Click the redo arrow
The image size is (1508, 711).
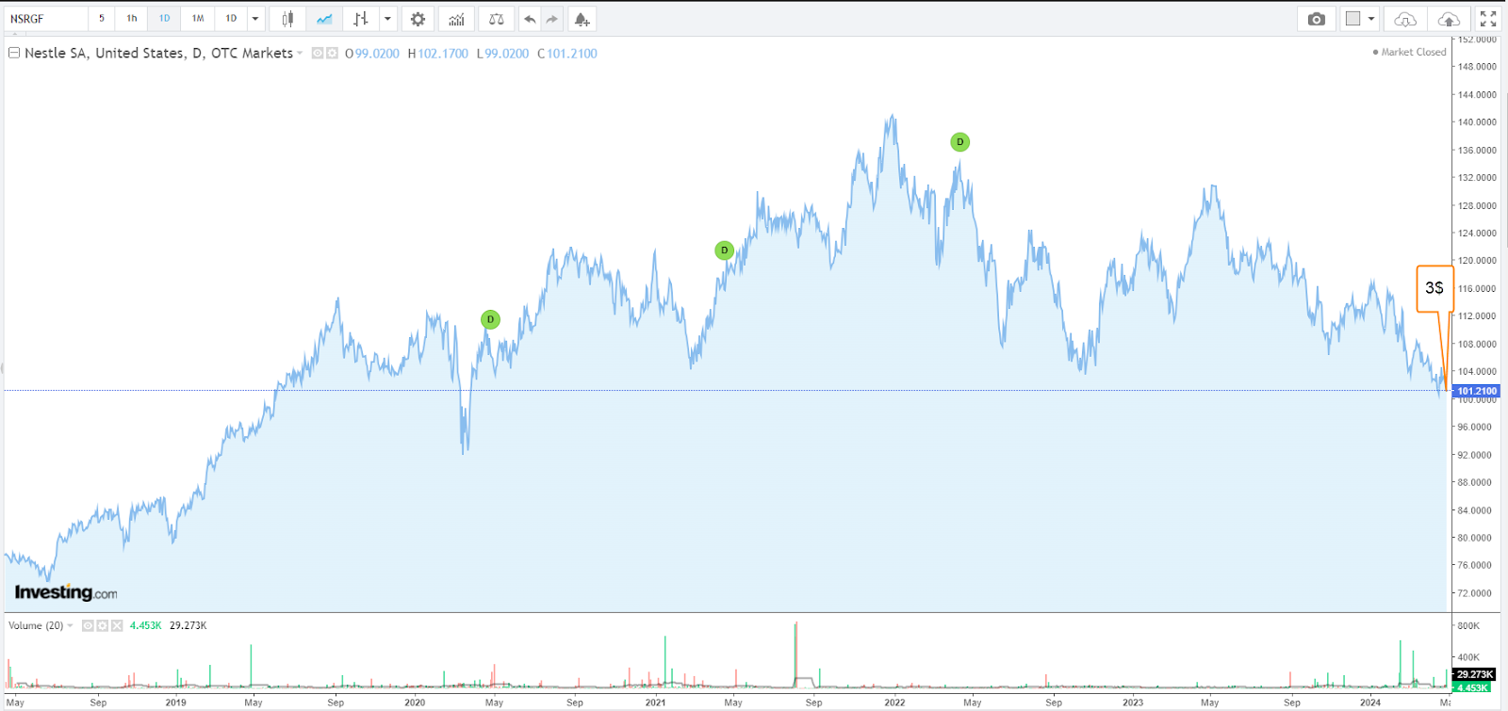(552, 19)
